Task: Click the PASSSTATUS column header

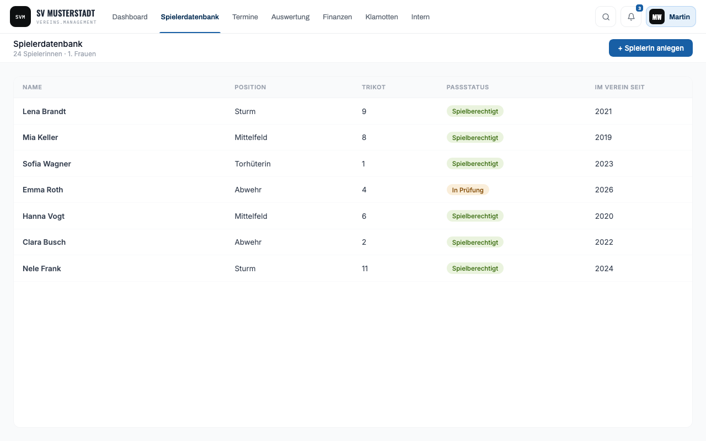Action: tap(467, 87)
